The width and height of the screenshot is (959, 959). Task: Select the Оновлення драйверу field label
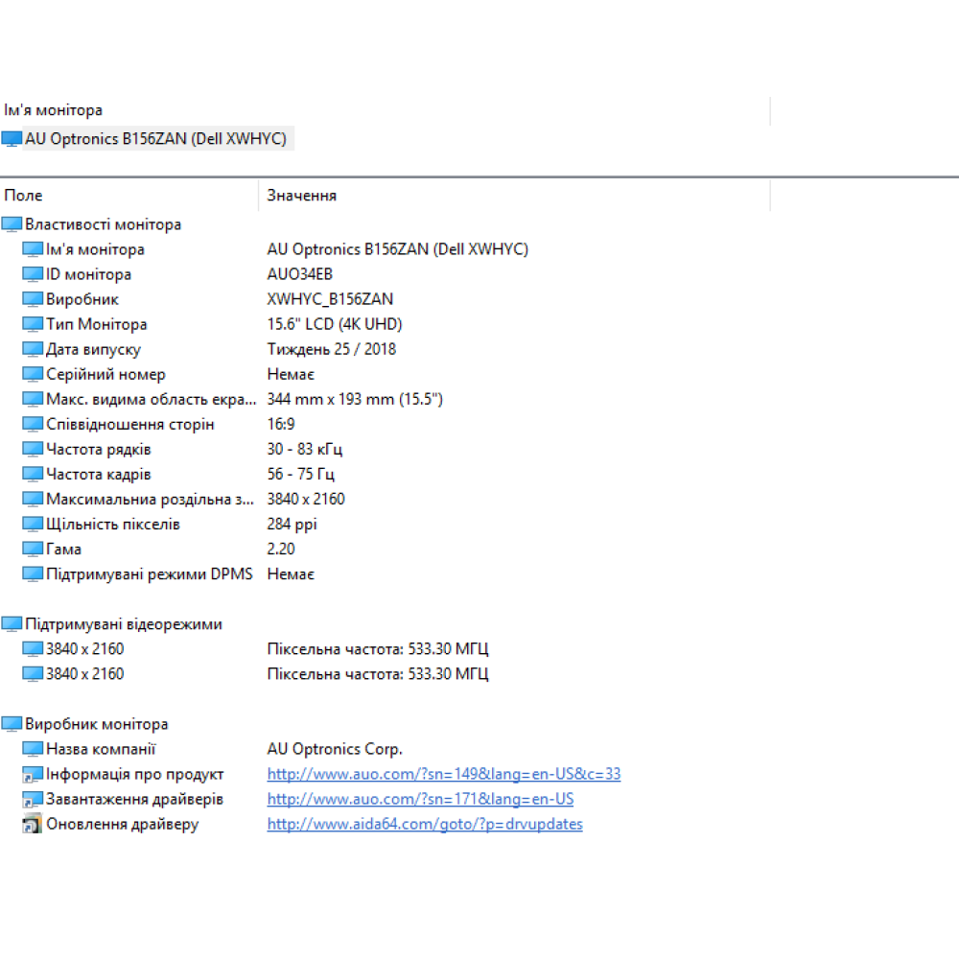[x=123, y=825]
